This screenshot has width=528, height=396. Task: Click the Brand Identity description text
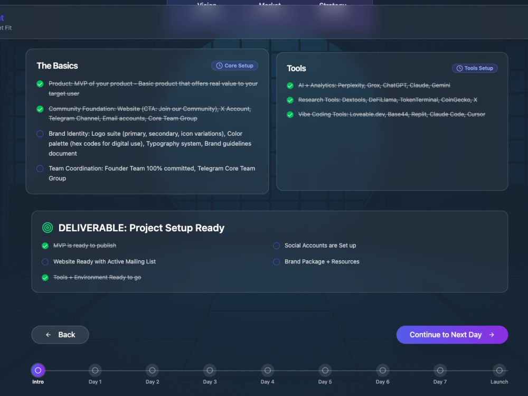point(150,144)
